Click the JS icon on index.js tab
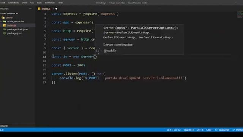This screenshot has height=137, width=243. coord(39,9)
